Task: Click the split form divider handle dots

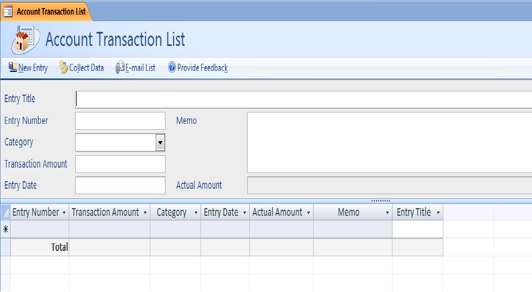Action: click(380, 201)
